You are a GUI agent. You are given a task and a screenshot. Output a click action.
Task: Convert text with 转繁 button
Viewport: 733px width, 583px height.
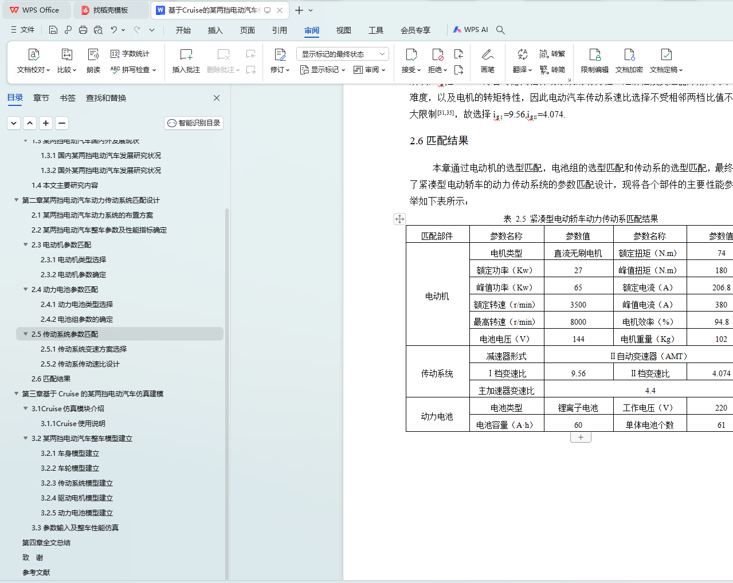pyautogui.click(x=552, y=54)
